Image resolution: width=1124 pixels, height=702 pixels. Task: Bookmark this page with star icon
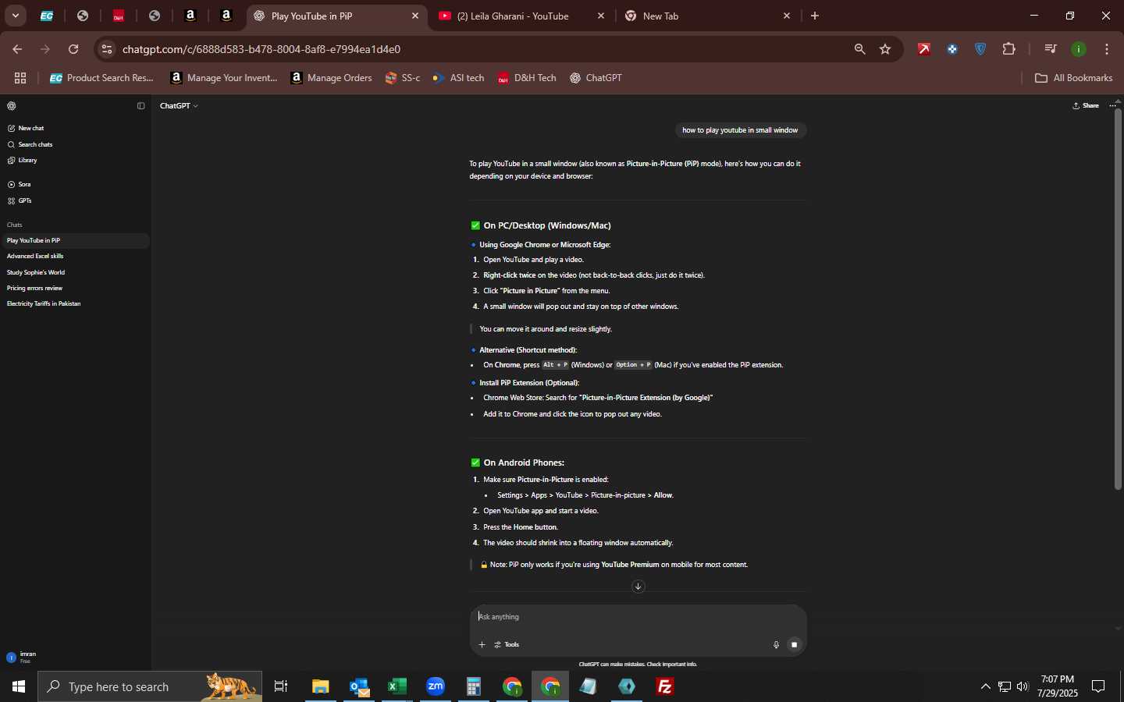tap(885, 49)
